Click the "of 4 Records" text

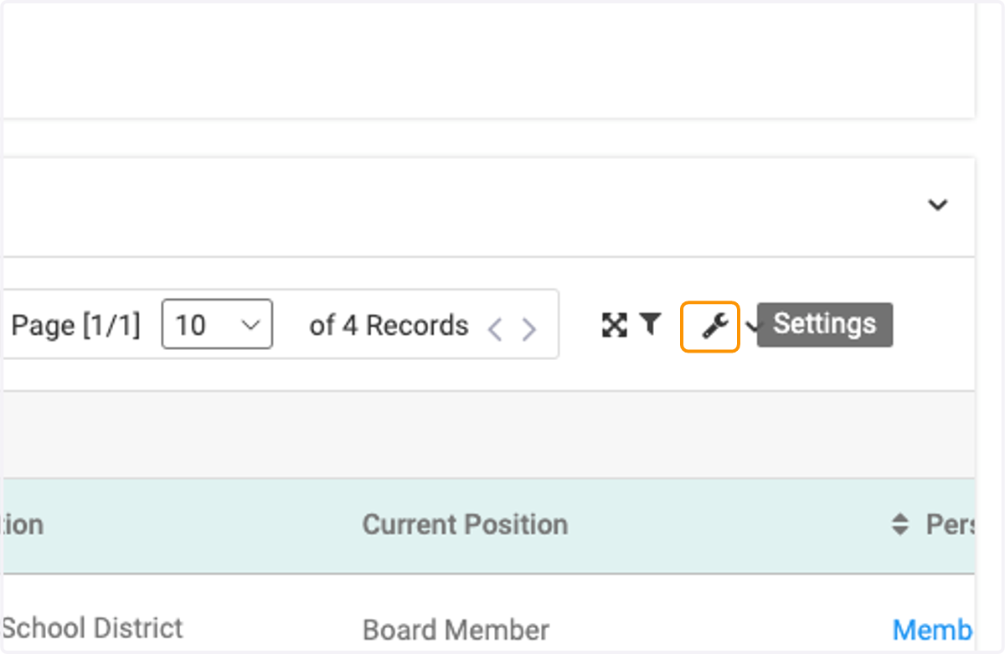click(389, 325)
